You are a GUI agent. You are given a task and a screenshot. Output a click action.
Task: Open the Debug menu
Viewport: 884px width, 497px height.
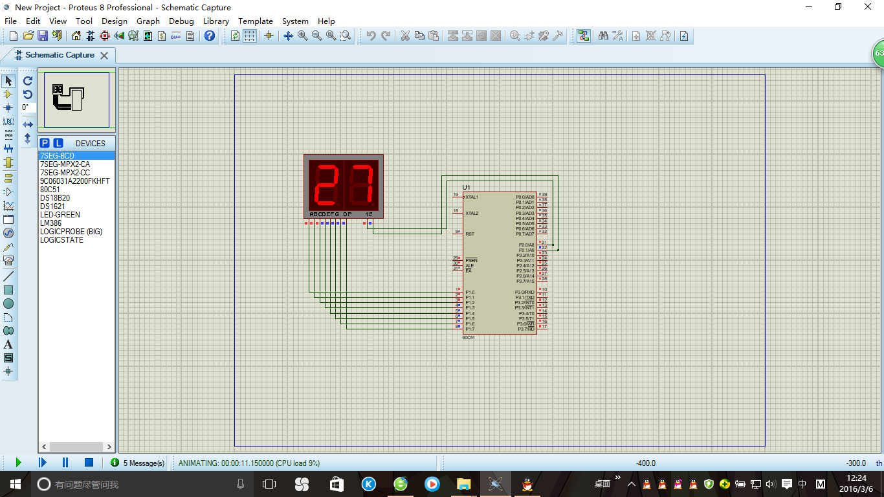click(x=181, y=21)
